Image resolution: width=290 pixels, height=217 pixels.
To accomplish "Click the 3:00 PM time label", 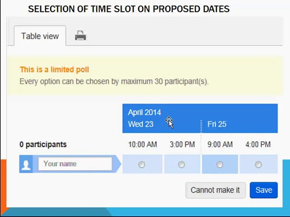I will (182, 144).
